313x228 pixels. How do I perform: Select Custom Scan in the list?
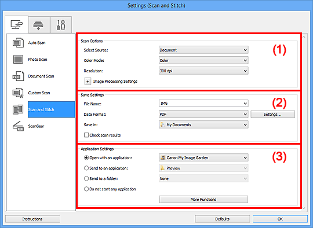[39, 93]
